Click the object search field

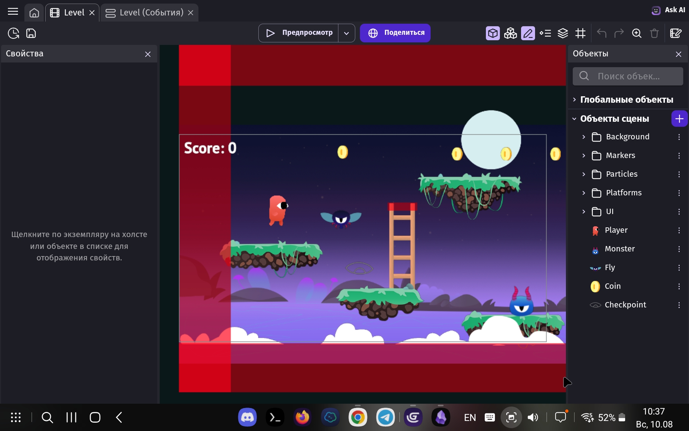[x=628, y=76]
